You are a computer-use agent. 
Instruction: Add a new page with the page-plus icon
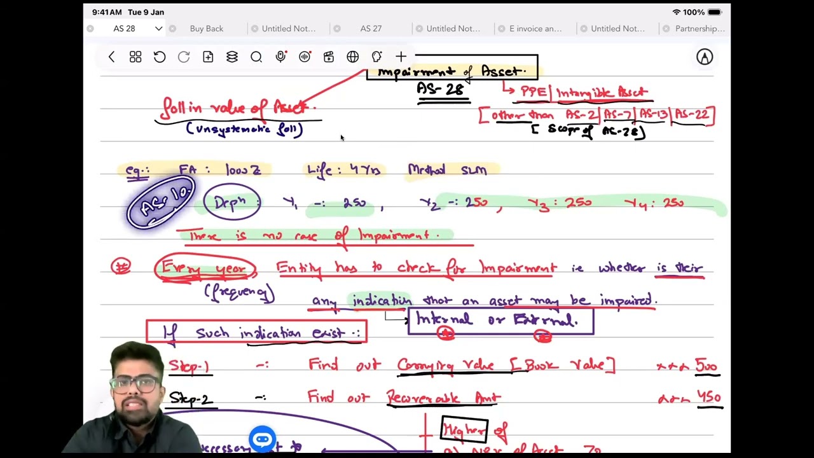pos(208,57)
